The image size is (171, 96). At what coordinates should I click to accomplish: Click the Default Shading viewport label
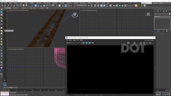point(25,11)
